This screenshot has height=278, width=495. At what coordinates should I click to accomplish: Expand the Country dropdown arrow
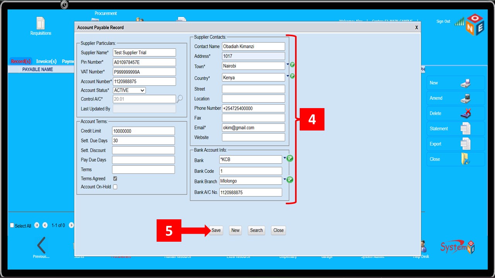point(287,76)
